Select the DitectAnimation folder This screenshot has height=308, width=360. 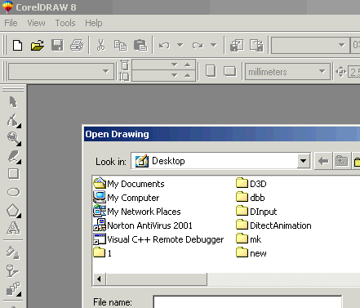[273, 225]
